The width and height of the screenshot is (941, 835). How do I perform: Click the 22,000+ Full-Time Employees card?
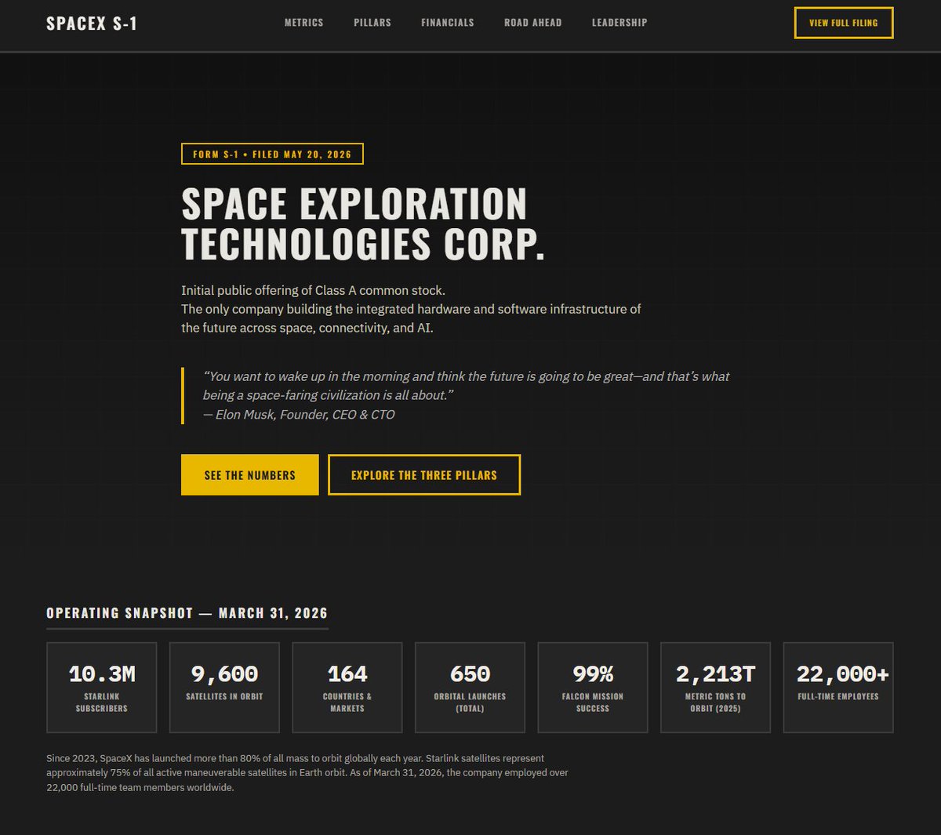point(838,688)
